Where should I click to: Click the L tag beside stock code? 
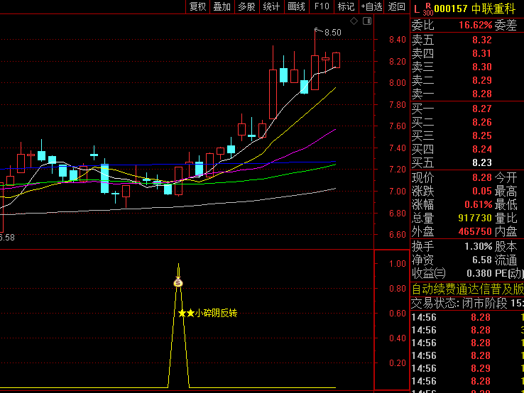point(416,9)
